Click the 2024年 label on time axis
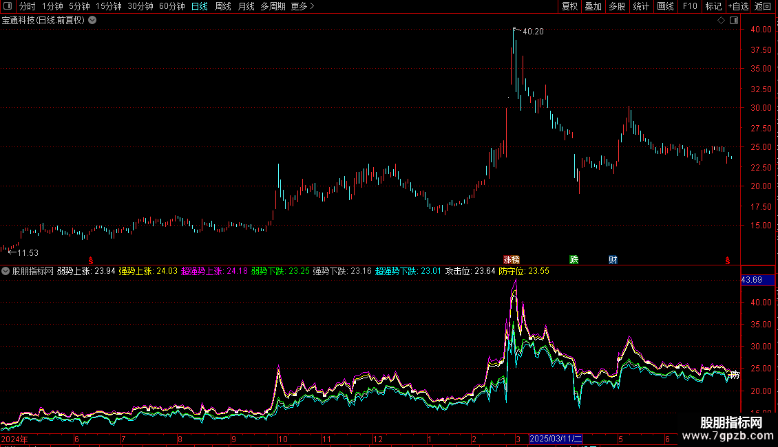 [14, 439]
